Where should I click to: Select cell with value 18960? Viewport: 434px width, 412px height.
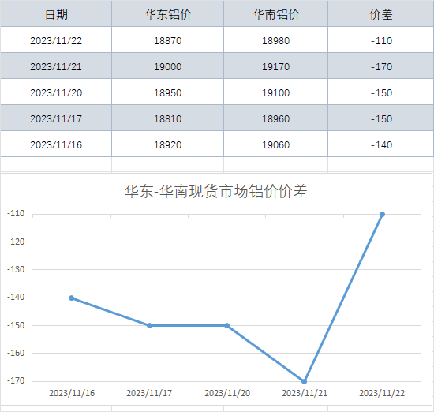(275, 118)
